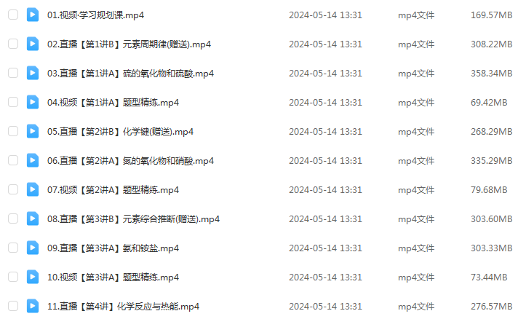Click video icon beside 06.直播 氮的氧化物和硝酸

tap(33, 160)
